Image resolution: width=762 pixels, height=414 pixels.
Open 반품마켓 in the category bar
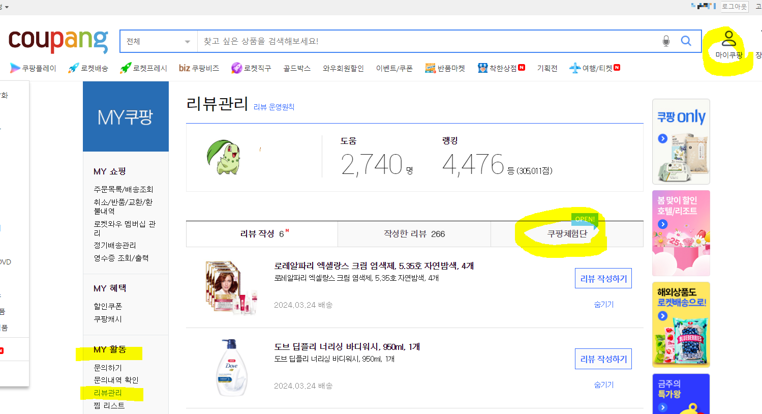coord(445,68)
